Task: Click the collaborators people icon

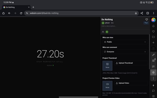Action: (103, 32)
